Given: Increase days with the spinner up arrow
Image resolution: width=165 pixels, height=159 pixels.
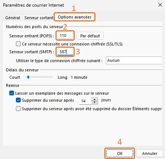Looking at the screenshot, I should [x=95, y=99].
